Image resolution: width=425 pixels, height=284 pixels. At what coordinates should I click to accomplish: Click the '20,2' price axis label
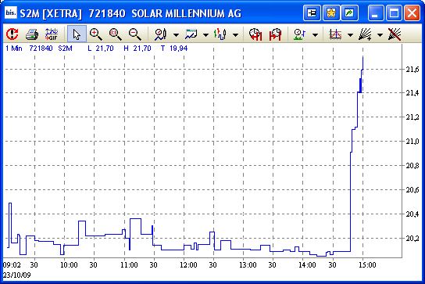point(412,239)
